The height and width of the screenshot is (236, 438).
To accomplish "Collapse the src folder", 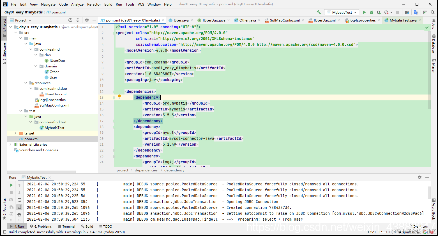I will (x=15, y=33).
